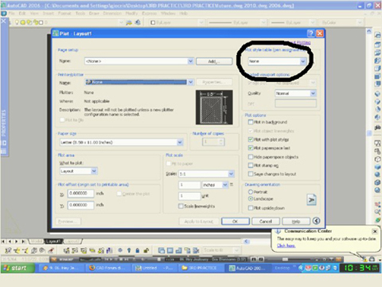Screen dimensions: 382x287
Task: Click the Communication Center tray icon
Action: [365, 259]
